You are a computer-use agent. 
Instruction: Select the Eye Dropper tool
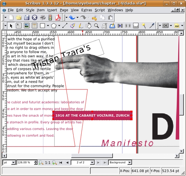click(152, 26)
